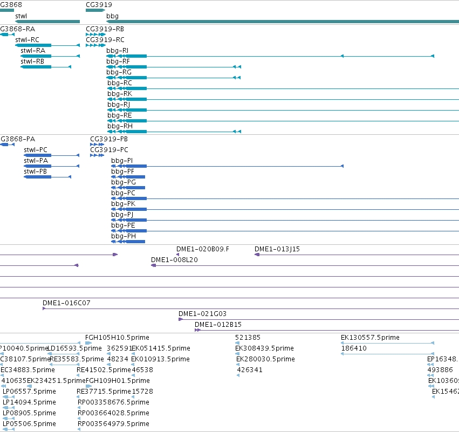Viewport: 459px width, 432px height.
Task: Click the LP05506.5prime EST label
Action: 29,424
